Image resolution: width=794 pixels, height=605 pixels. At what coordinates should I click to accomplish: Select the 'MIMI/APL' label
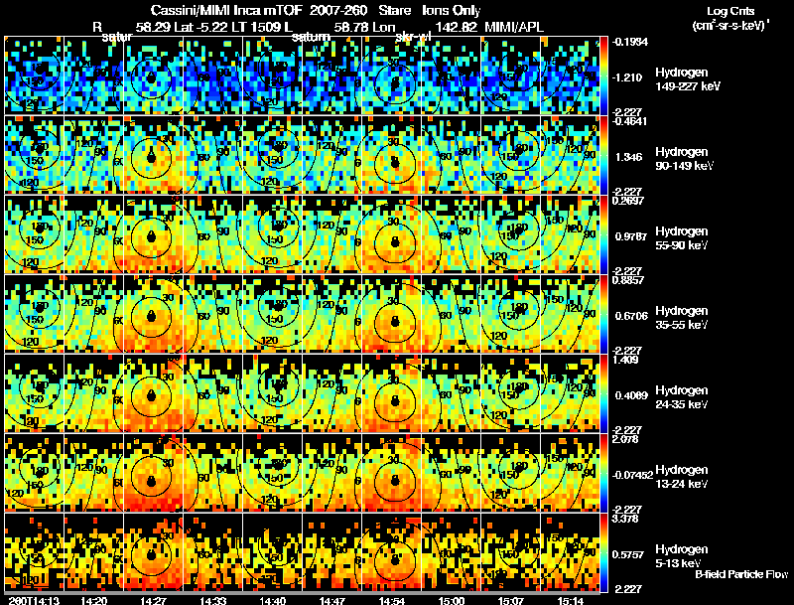tap(514, 27)
